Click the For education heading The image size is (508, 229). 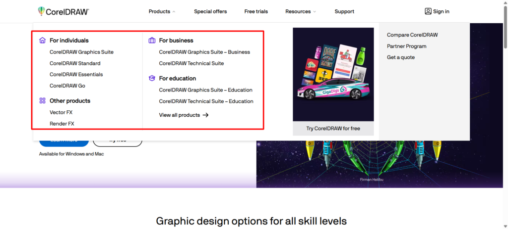click(178, 78)
